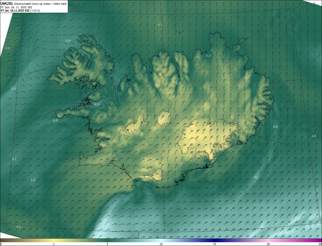Click the 7.1 value southeast of Iceland

click(x=256, y=178)
